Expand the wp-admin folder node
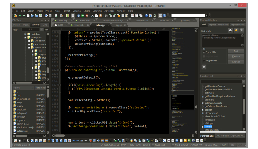The width and height of the screenshot is (258, 149). (x=29, y=41)
